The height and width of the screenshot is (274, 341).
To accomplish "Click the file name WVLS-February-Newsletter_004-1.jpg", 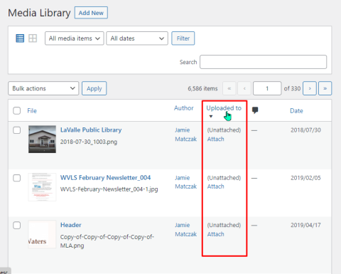I will pyautogui.click(x=109, y=189).
